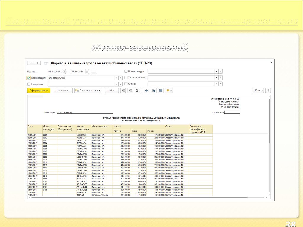Clear the Организация field with X
The image size is (303, 227).
point(120,78)
